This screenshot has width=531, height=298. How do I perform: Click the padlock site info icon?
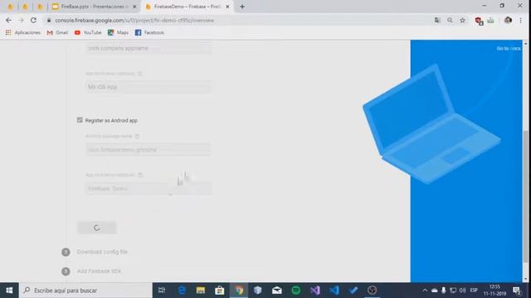(x=49, y=20)
